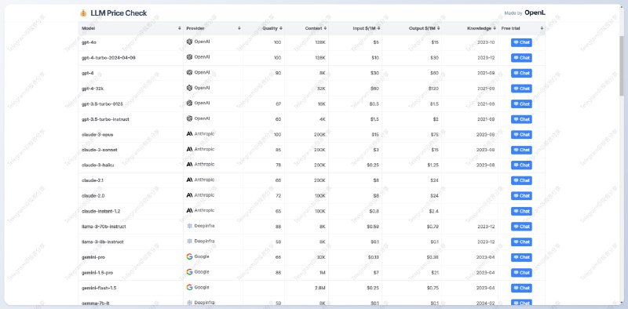
Task: Click the Google icon in gemini-flash-1.5 row
Action: coord(189,287)
